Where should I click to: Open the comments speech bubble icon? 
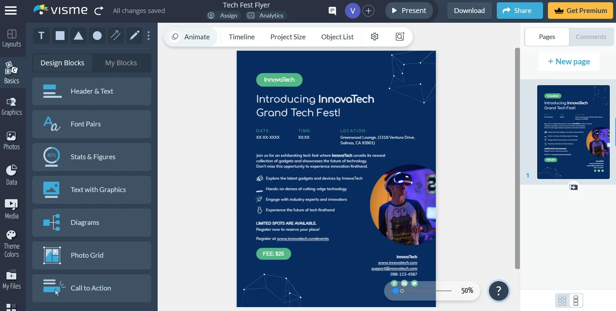[x=332, y=11]
